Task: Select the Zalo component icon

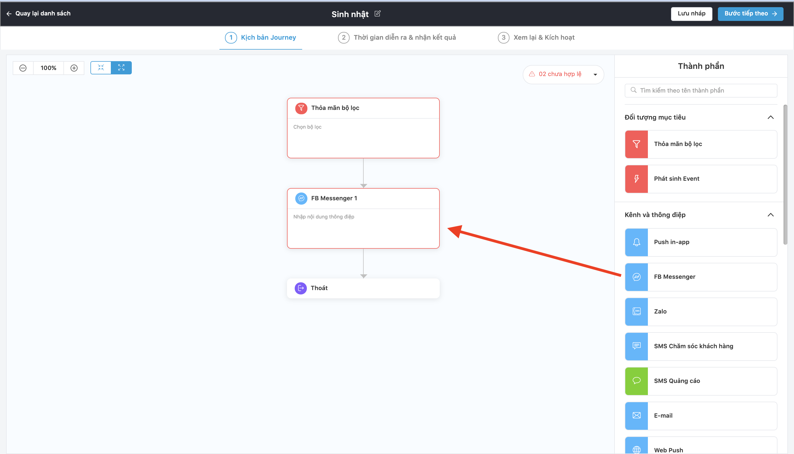Action: [x=637, y=312]
